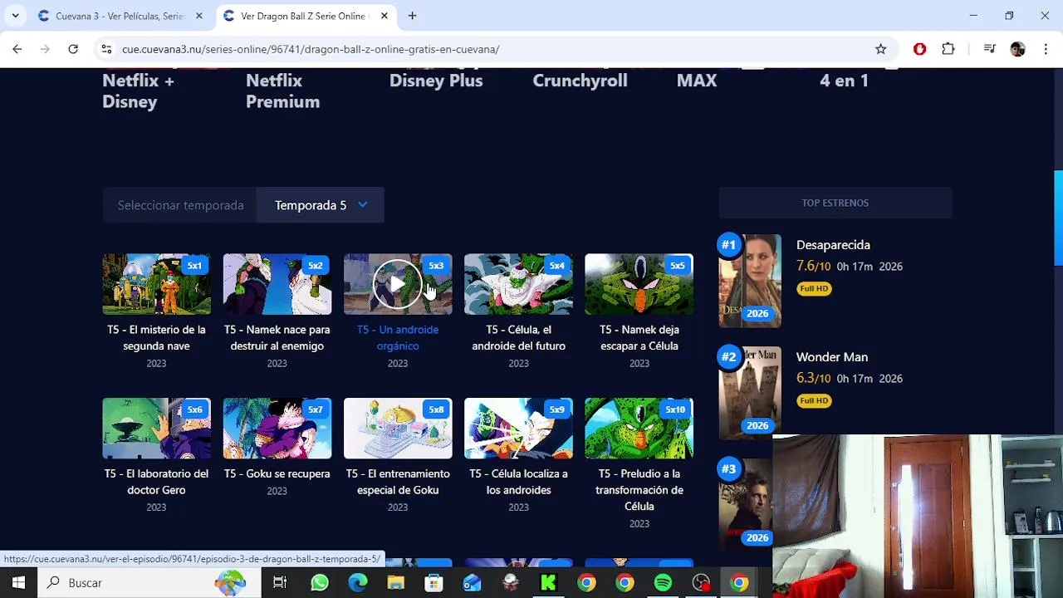Open title 'Un androide orgánico'

(x=398, y=338)
